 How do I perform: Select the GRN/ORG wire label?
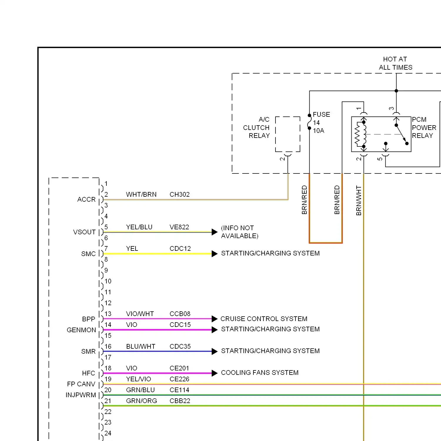tap(141, 401)
